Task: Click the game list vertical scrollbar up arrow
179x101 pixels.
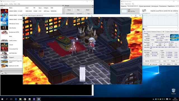Action: (x=63, y=8)
